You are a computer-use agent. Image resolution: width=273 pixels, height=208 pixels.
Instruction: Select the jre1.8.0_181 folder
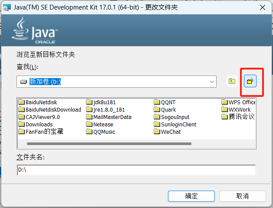pos(105,109)
